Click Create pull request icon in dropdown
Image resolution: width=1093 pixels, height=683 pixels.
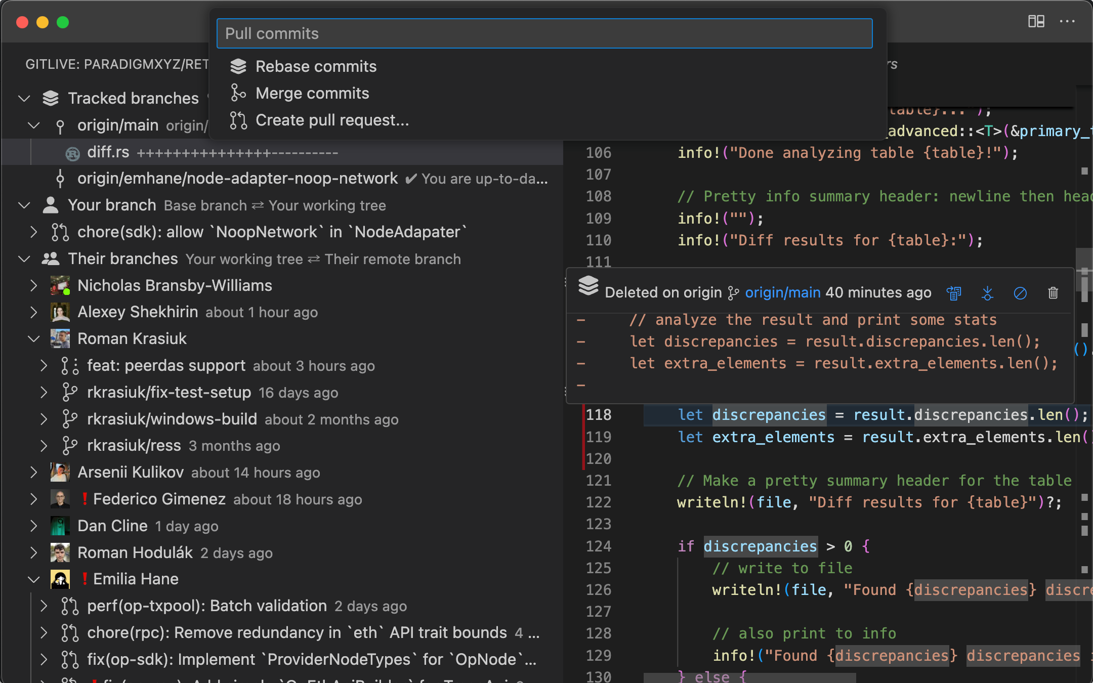click(x=238, y=120)
